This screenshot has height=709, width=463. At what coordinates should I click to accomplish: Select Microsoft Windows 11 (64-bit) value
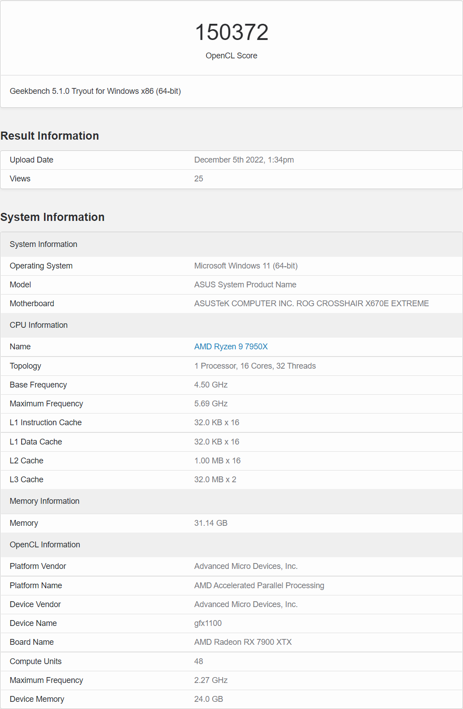coord(246,266)
